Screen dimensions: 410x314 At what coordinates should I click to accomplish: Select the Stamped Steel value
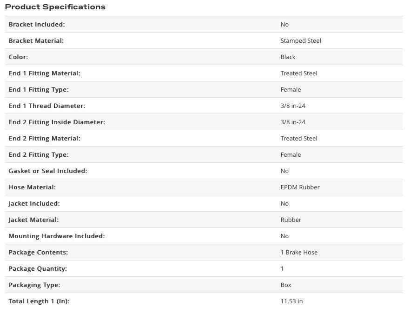[301, 40]
